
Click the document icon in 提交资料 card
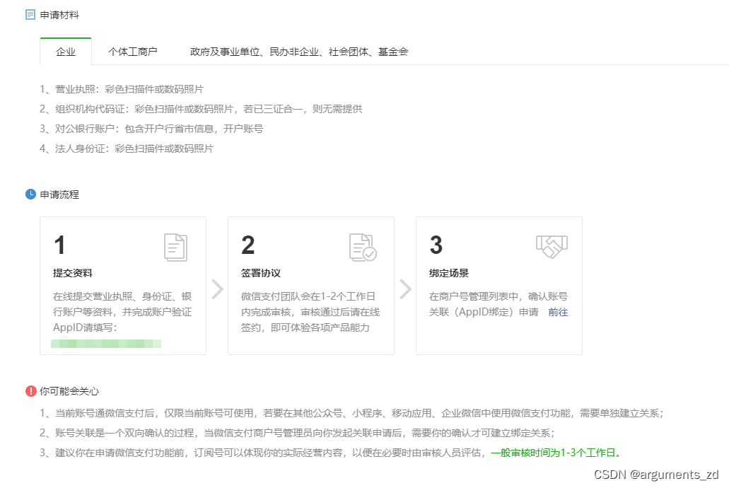pos(176,248)
